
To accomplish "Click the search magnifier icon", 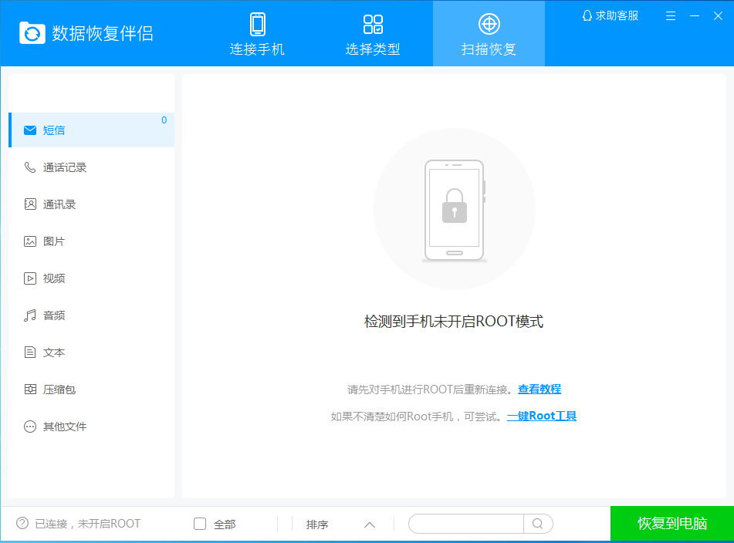I will [538, 524].
